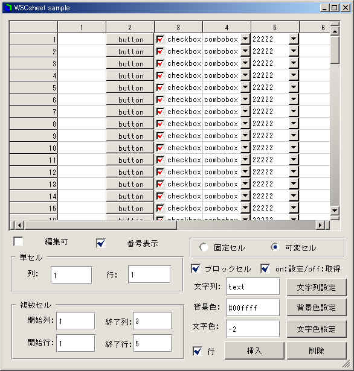Uncheck the 番号表示 checkbox
The height and width of the screenshot is (371, 354).
click(101, 243)
